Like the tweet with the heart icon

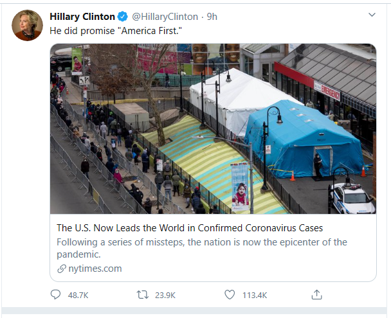[x=230, y=295]
